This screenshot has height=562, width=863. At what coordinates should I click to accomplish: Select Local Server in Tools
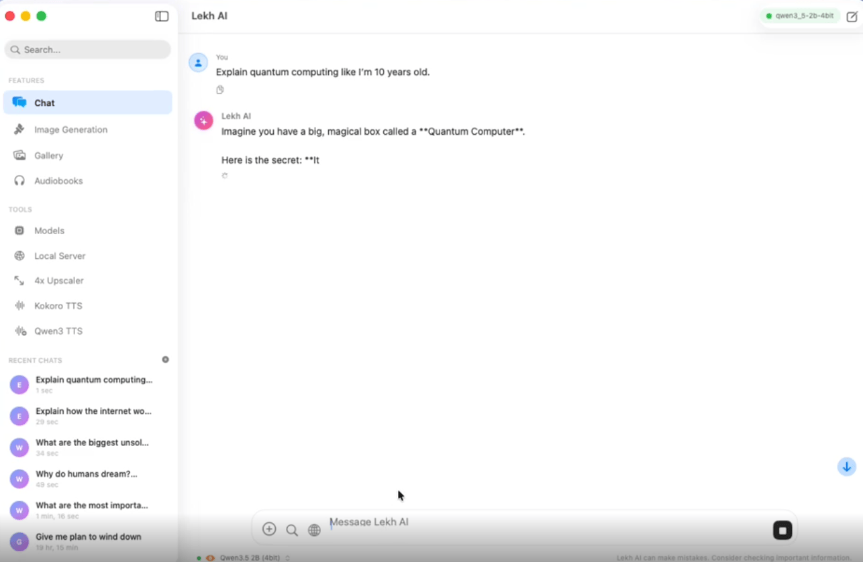(x=60, y=256)
